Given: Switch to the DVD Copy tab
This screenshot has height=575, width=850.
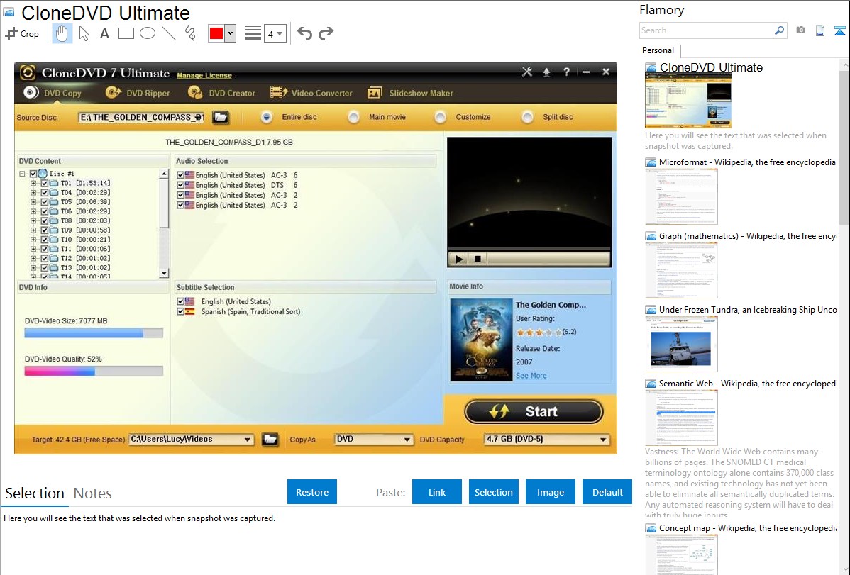Looking at the screenshot, I should point(53,93).
